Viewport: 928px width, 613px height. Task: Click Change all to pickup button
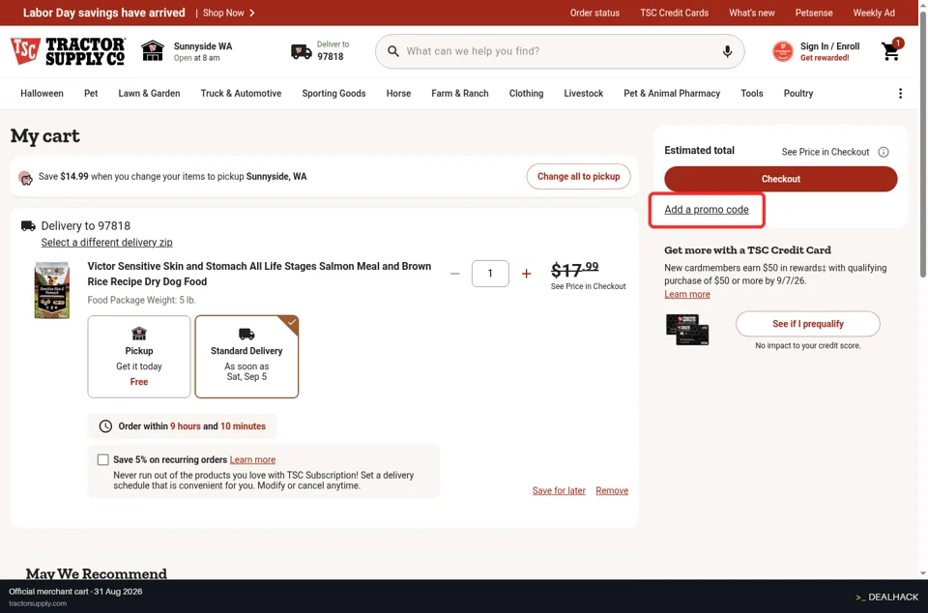pos(578,176)
